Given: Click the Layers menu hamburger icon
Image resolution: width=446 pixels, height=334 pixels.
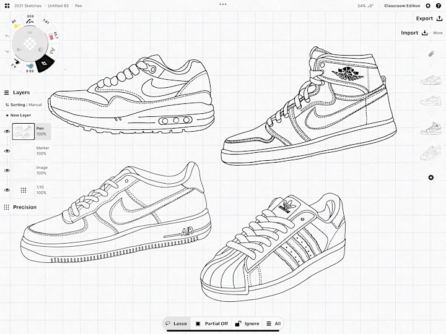Looking at the screenshot, I should click(7, 93).
